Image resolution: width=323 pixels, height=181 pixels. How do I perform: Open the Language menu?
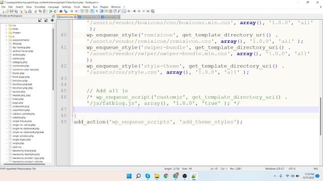(x=53, y=7)
